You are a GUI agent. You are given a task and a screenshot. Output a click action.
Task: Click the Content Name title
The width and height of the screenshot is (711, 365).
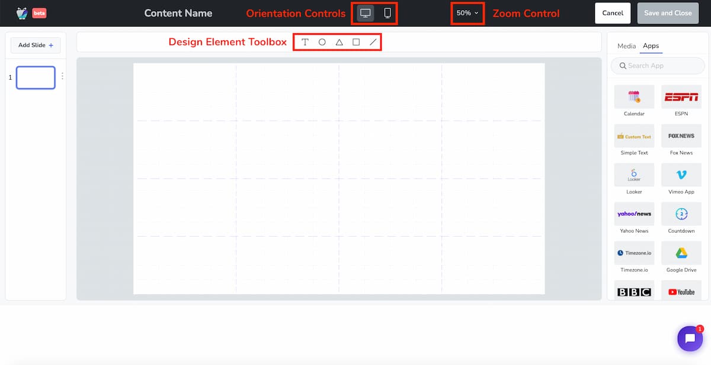coord(178,13)
